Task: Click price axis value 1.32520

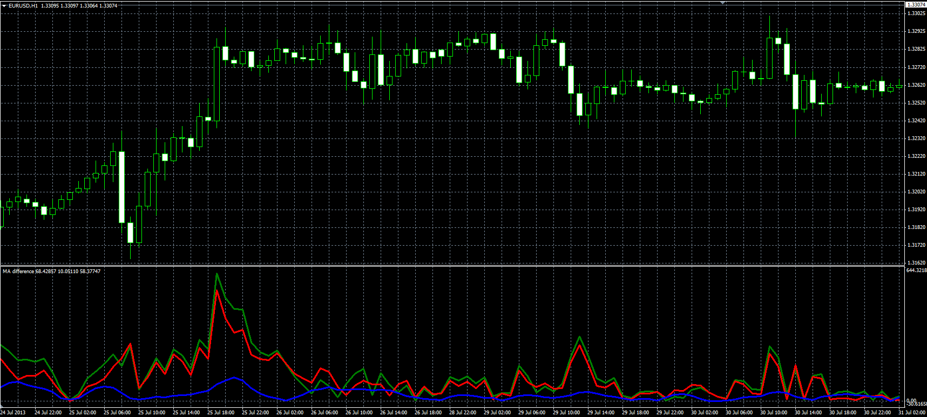Action: [x=917, y=103]
